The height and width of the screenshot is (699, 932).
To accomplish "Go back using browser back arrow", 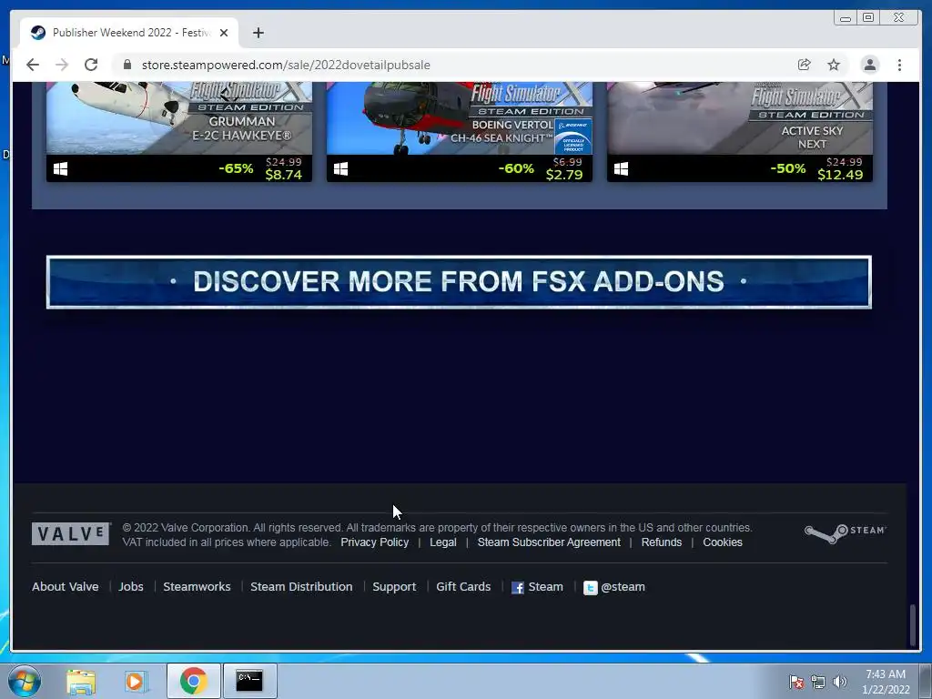I will pyautogui.click(x=33, y=65).
